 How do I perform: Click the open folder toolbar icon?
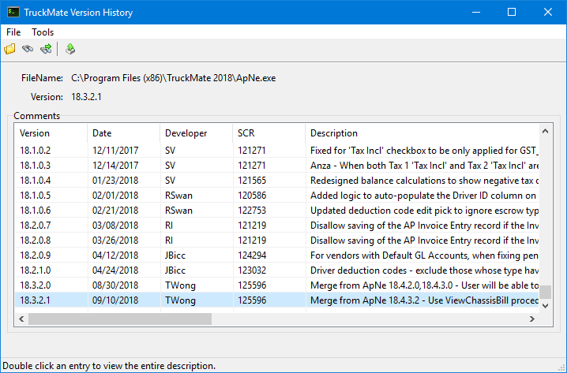point(10,49)
